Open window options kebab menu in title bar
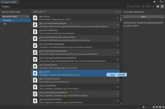Viewport: 165px width, 109px height. coord(157,2)
